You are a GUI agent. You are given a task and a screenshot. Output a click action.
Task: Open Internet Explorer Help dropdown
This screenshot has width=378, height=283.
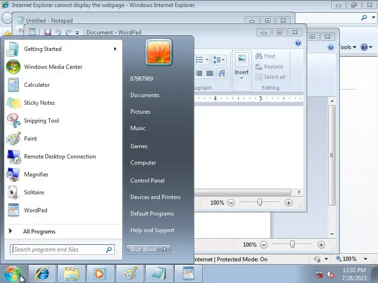point(371,47)
